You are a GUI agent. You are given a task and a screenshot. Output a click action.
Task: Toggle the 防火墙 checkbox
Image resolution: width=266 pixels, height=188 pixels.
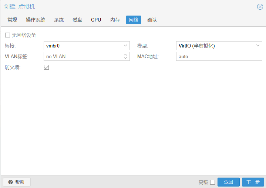tap(46, 67)
